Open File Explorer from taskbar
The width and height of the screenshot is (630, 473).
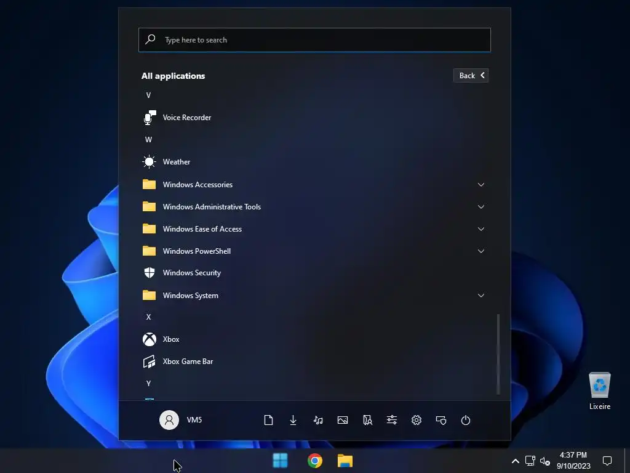(x=345, y=461)
